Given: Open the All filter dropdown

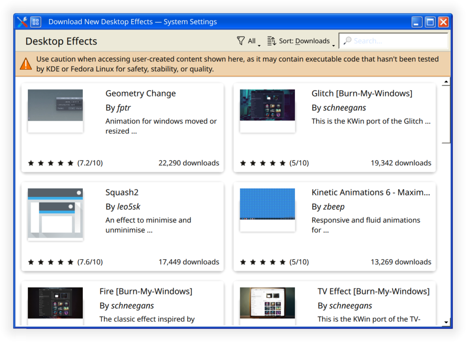Looking at the screenshot, I should [x=249, y=41].
